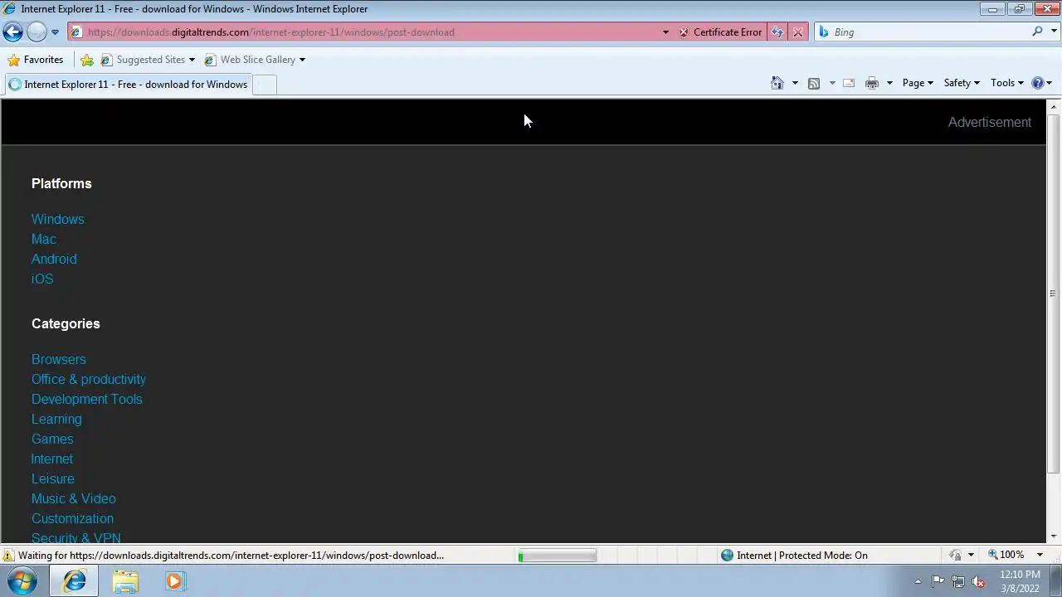The image size is (1062, 597).
Task: Click the browser Forward arrow button
Action: (37, 32)
